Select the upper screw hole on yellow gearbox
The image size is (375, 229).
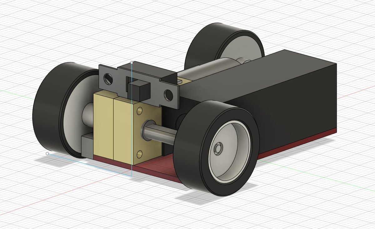(x=140, y=110)
